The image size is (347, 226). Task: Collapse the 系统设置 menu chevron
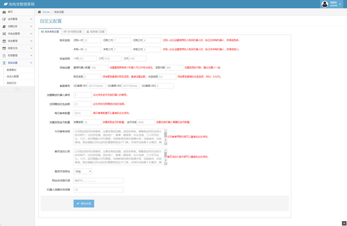pyautogui.click(x=31, y=63)
